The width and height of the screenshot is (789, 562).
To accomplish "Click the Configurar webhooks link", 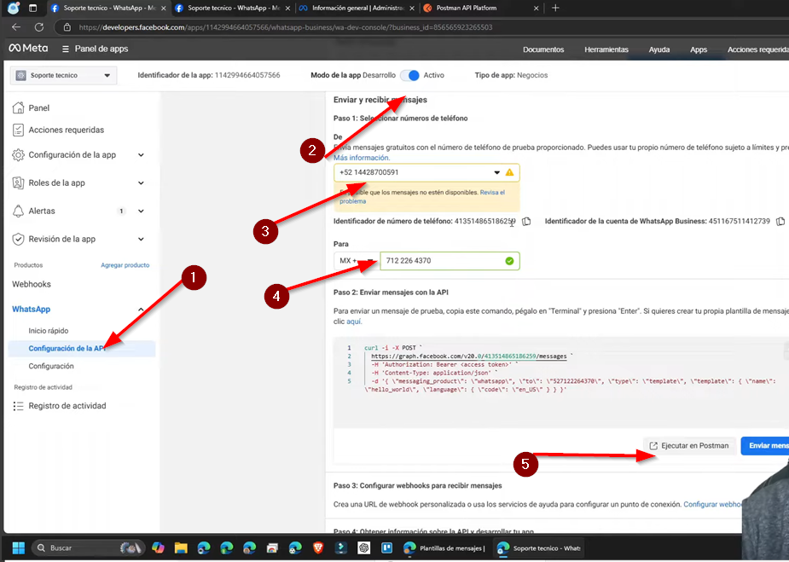I will (712, 504).
